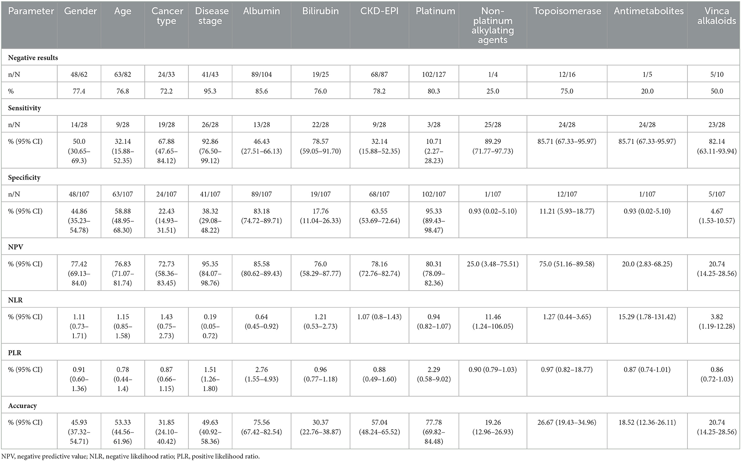Select the 20.0 (2.83-68.25) NPV cell
Viewport: 741px width, 461px height.
tap(647, 273)
